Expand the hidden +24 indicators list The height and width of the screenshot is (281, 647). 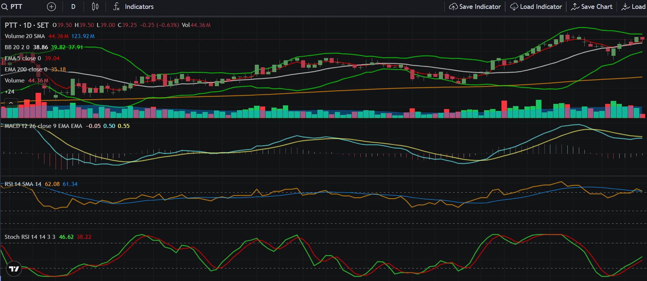[x=10, y=92]
